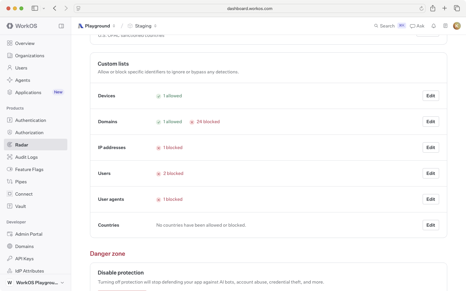Click the browser Share icon
Viewport: 466px width, 291px height.
(x=433, y=8)
